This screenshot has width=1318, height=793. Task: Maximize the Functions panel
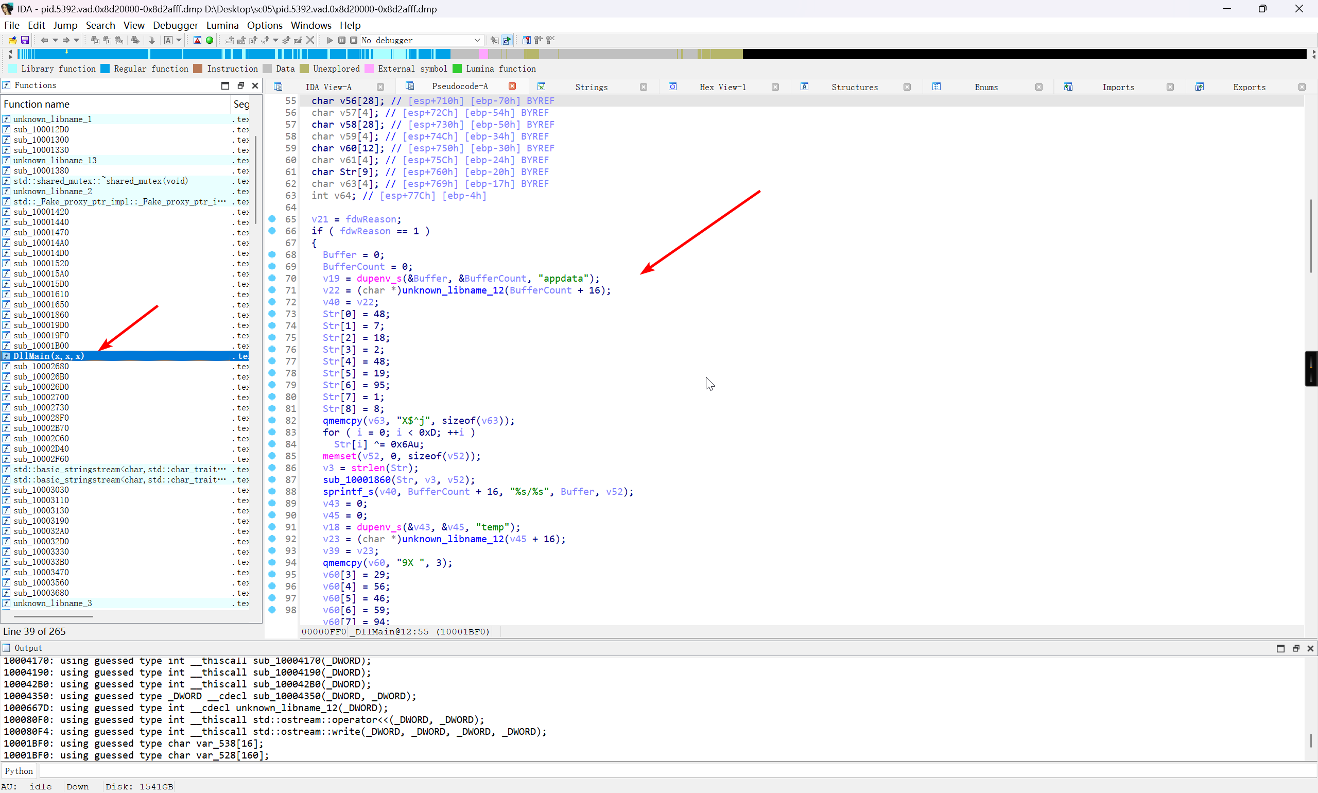(225, 85)
